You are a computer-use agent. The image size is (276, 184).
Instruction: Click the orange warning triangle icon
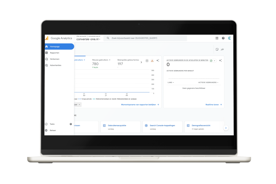pyautogui.click(x=152, y=61)
